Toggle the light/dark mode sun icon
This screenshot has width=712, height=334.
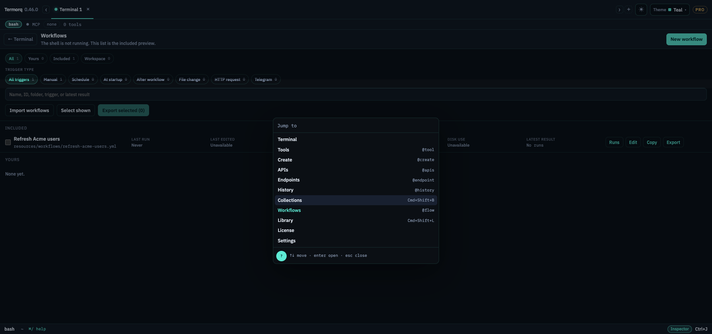[641, 10]
